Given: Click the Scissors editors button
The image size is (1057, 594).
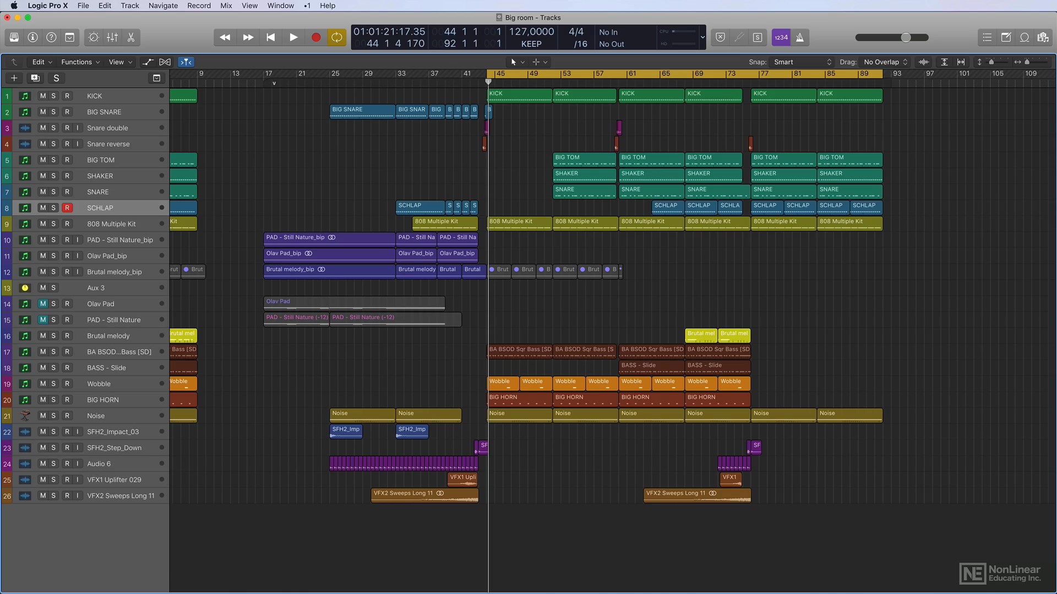Looking at the screenshot, I should (x=131, y=37).
